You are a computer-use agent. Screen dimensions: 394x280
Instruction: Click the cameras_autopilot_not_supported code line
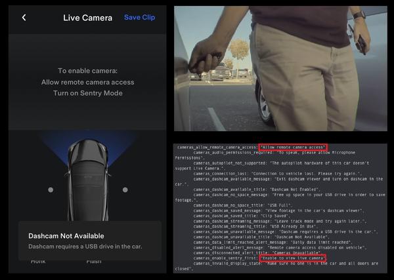272,166
